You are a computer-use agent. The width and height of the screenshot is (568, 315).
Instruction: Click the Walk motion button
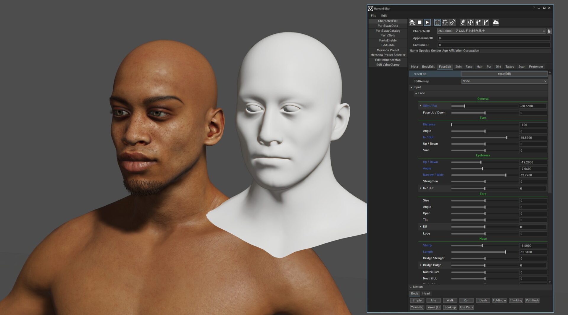[450, 301]
